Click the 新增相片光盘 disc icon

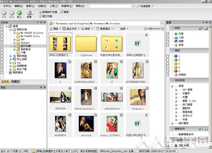tap(40, 12)
